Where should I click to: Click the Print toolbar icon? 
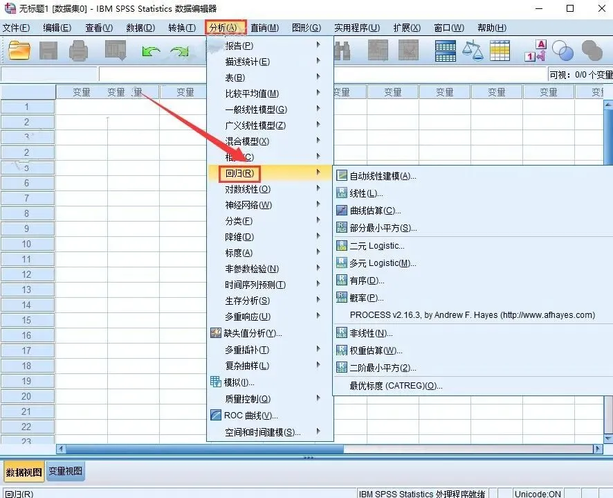(x=78, y=51)
